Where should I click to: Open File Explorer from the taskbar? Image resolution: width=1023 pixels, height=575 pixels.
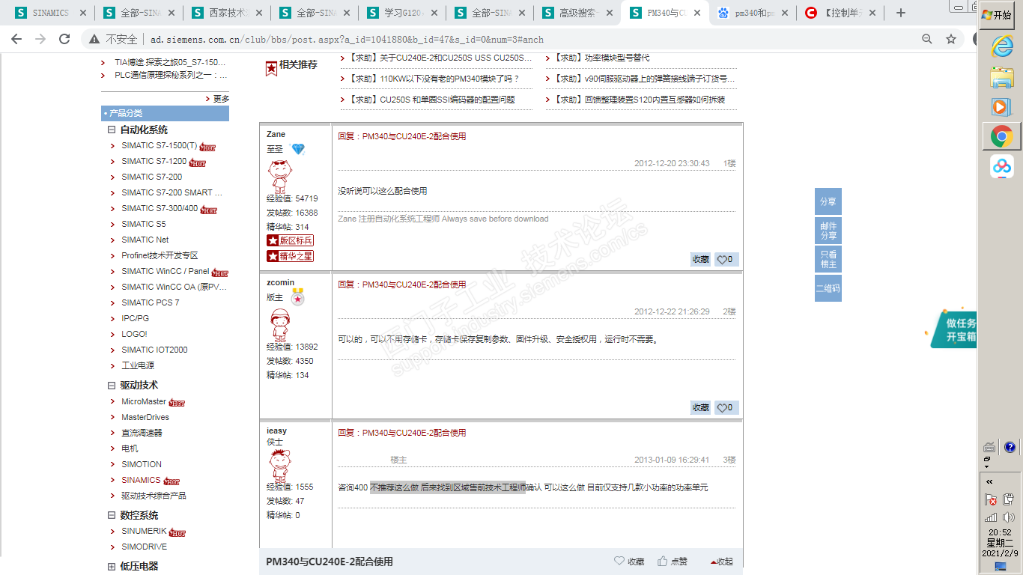[x=1001, y=77]
